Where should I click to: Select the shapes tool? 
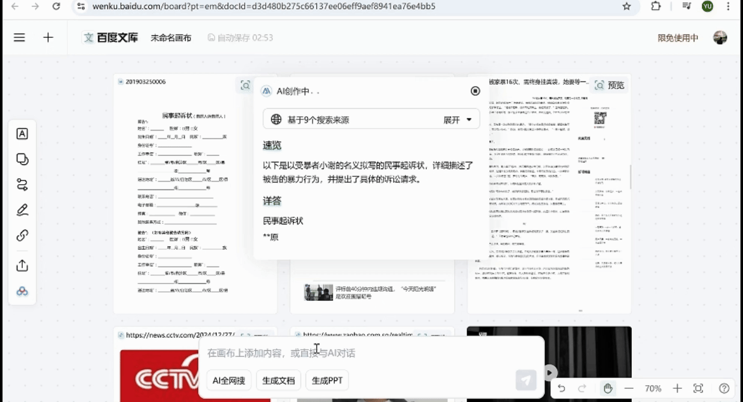click(22, 159)
